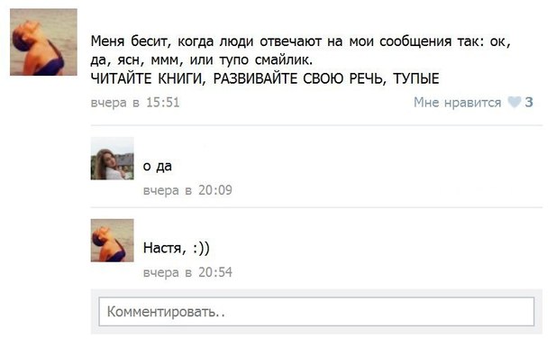Click the word "ТУПЫЕ" ending the post
This screenshot has width=556, height=347.
pos(416,78)
